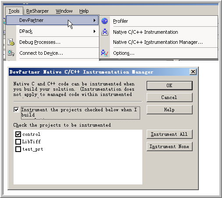This screenshot has height=198, width=222.
Task: Click the OK button
Action: coord(169,85)
